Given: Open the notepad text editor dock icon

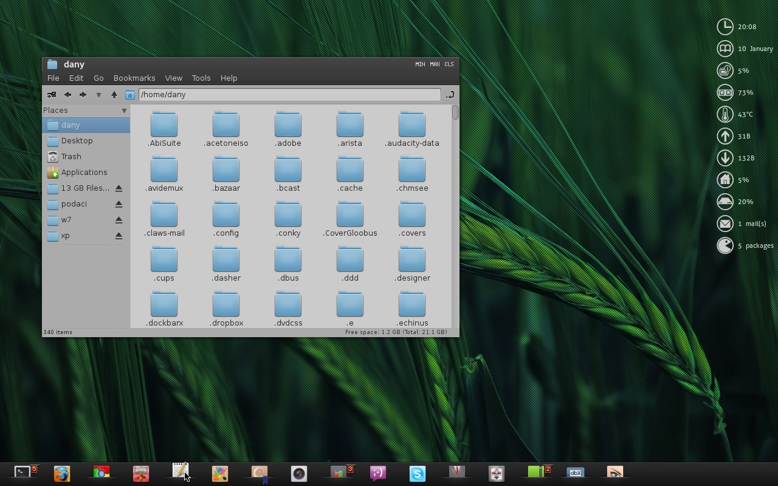Looking at the screenshot, I should point(180,472).
